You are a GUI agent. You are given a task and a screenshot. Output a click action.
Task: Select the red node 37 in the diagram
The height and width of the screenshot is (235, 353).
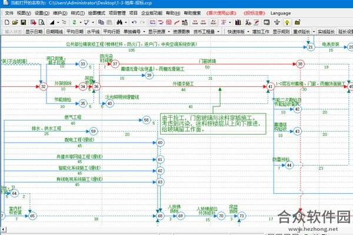tap(115, 64)
